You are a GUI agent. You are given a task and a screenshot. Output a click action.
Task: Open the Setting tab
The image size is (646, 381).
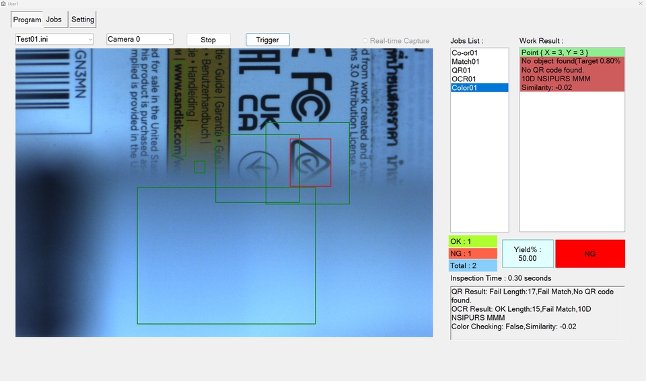82,19
